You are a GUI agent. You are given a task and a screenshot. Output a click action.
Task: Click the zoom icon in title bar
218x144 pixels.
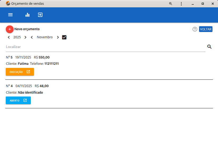[171, 4]
